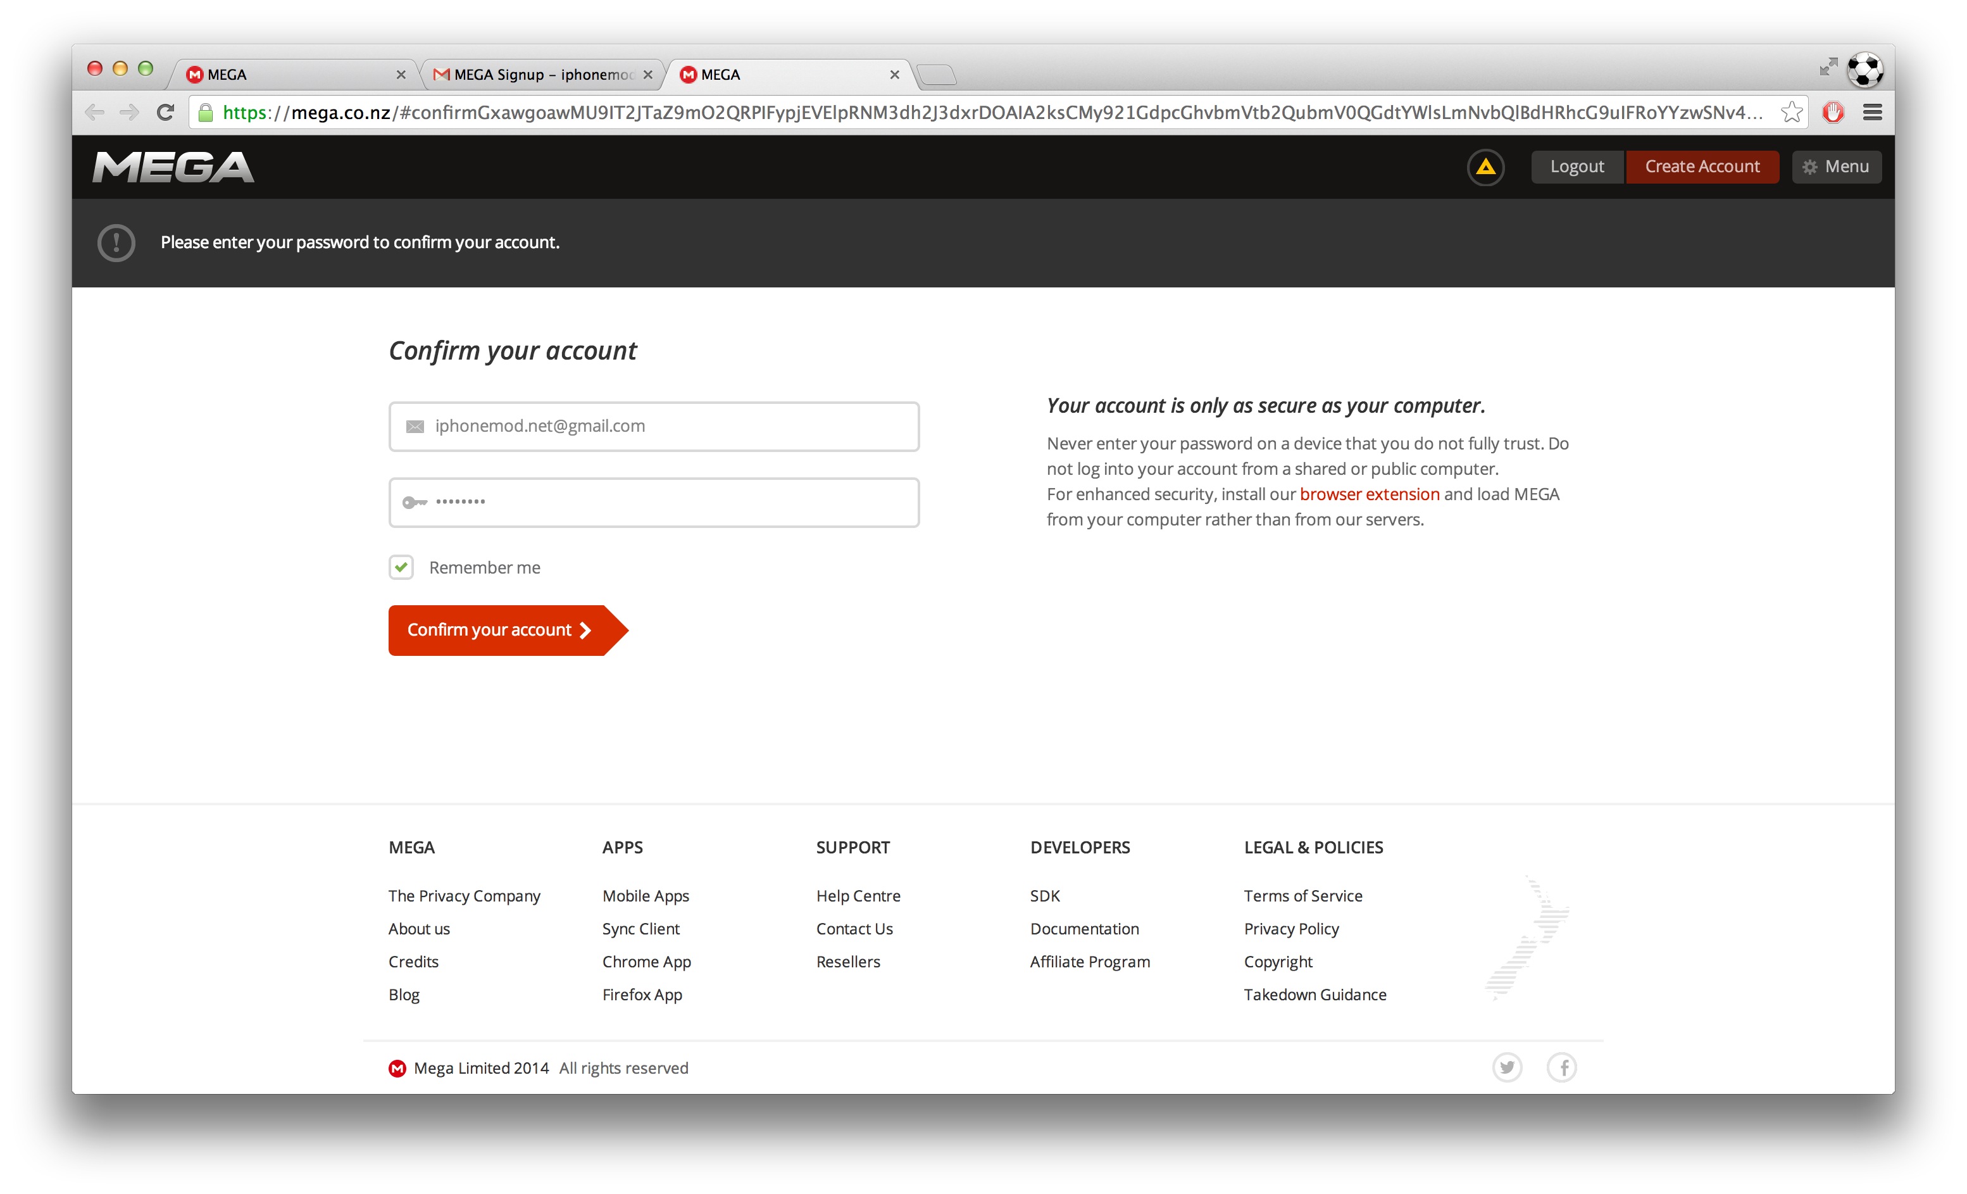This screenshot has height=1194, width=1967.
Task: Select the Help Centre support link
Action: [x=857, y=895]
